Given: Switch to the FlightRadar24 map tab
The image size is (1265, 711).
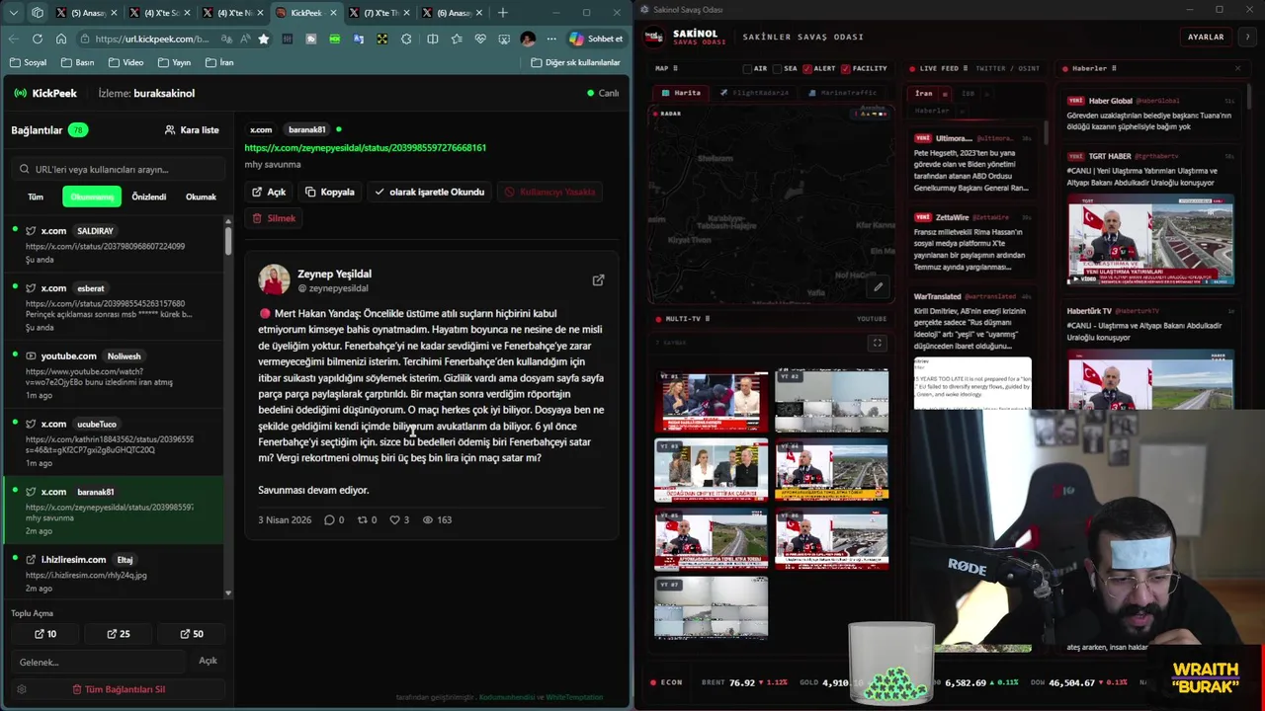Looking at the screenshot, I should [x=754, y=93].
